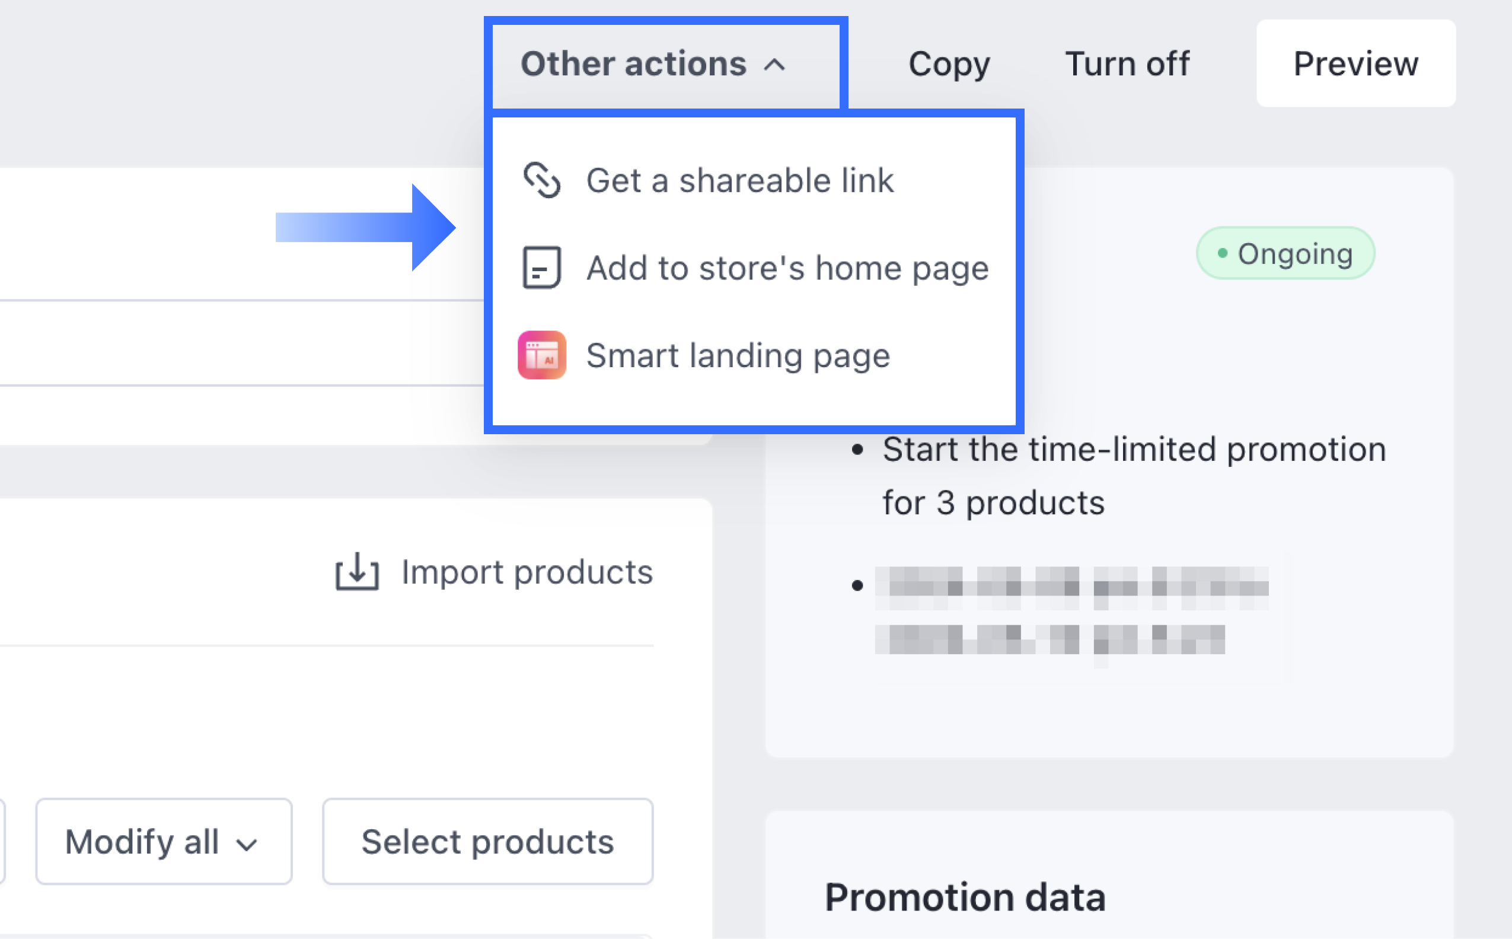Viewport: 1512px width, 939px height.
Task: Choose Get a shareable link option
Action: [x=740, y=180]
